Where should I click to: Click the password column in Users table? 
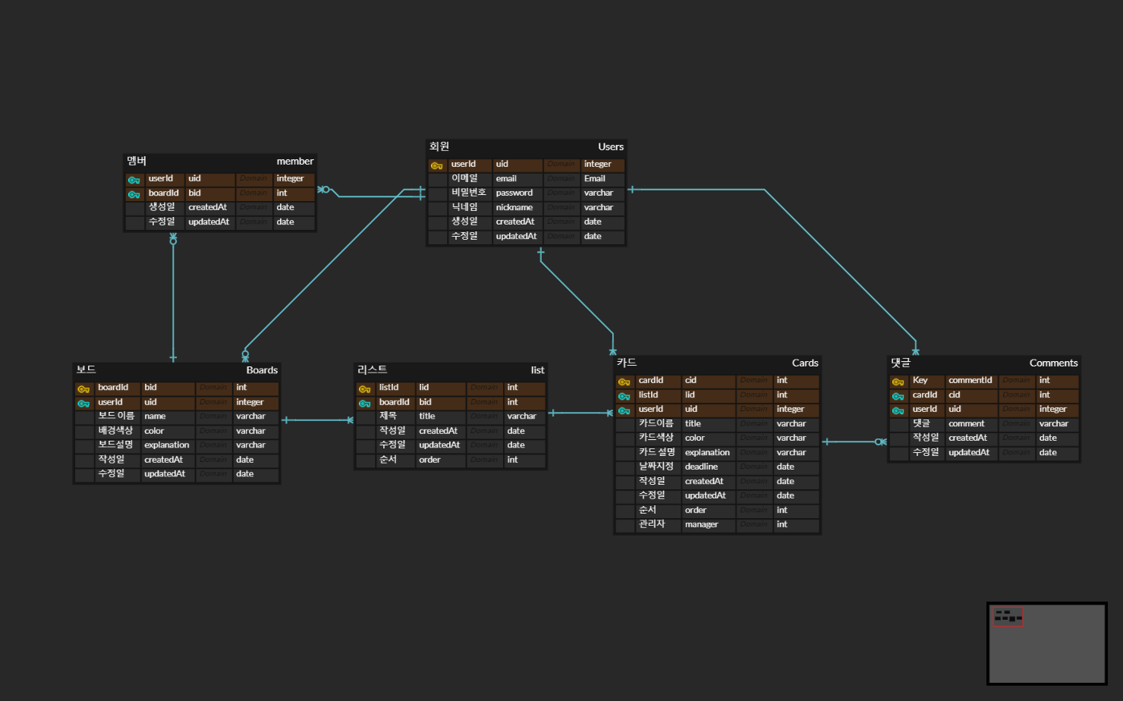pos(514,193)
